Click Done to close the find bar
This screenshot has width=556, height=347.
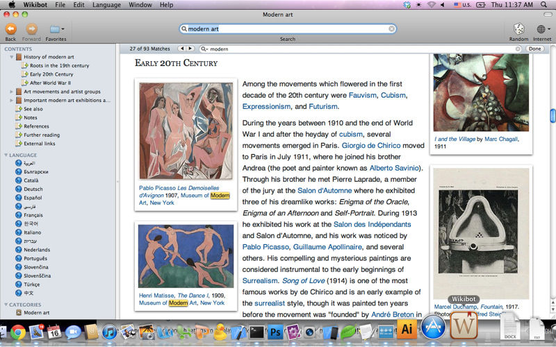click(x=534, y=49)
